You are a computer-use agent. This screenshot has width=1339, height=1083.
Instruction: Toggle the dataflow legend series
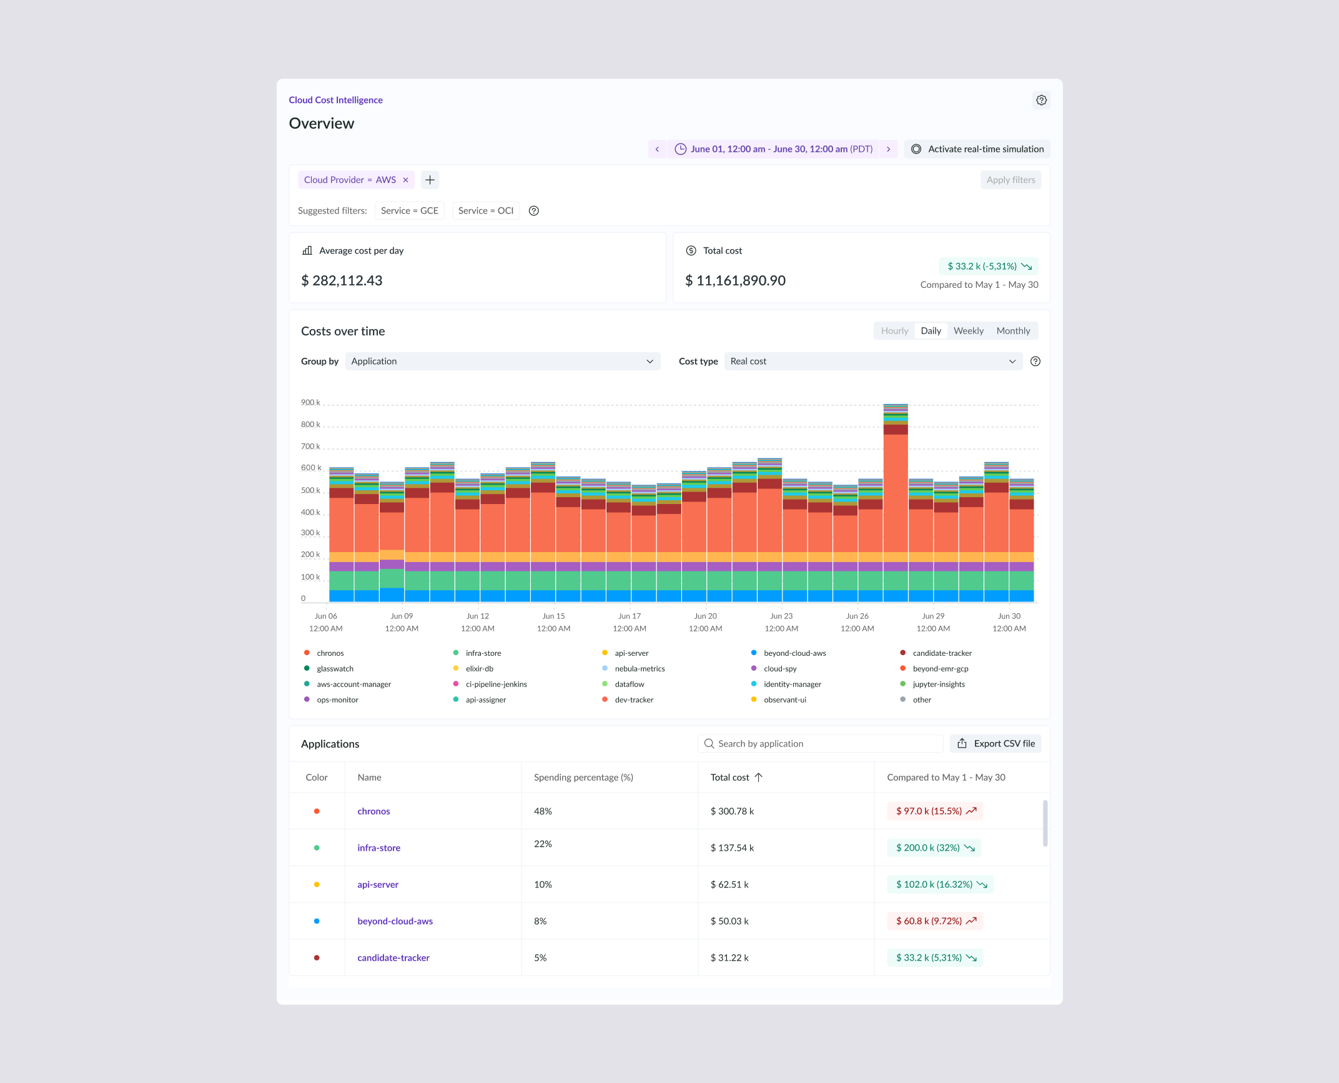pyautogui.click(x=623, y=685)
